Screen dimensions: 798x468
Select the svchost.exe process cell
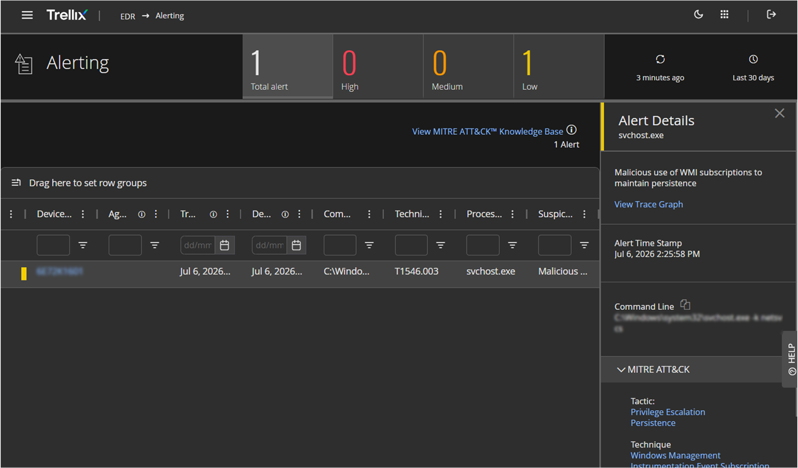(x=491, y=272)
